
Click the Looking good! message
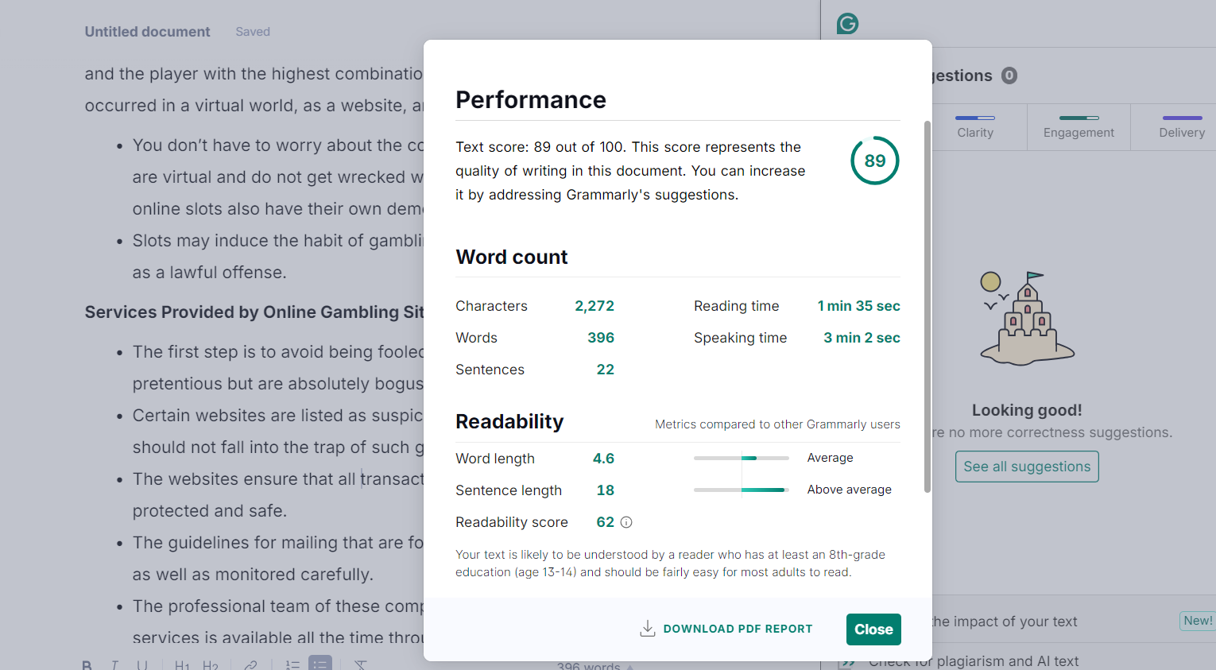[x=1027, y=410]
